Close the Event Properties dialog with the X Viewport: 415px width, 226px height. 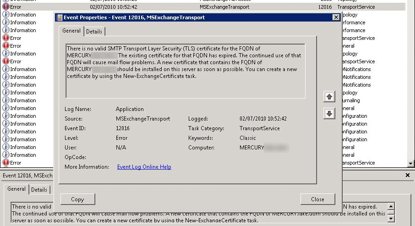336,17
